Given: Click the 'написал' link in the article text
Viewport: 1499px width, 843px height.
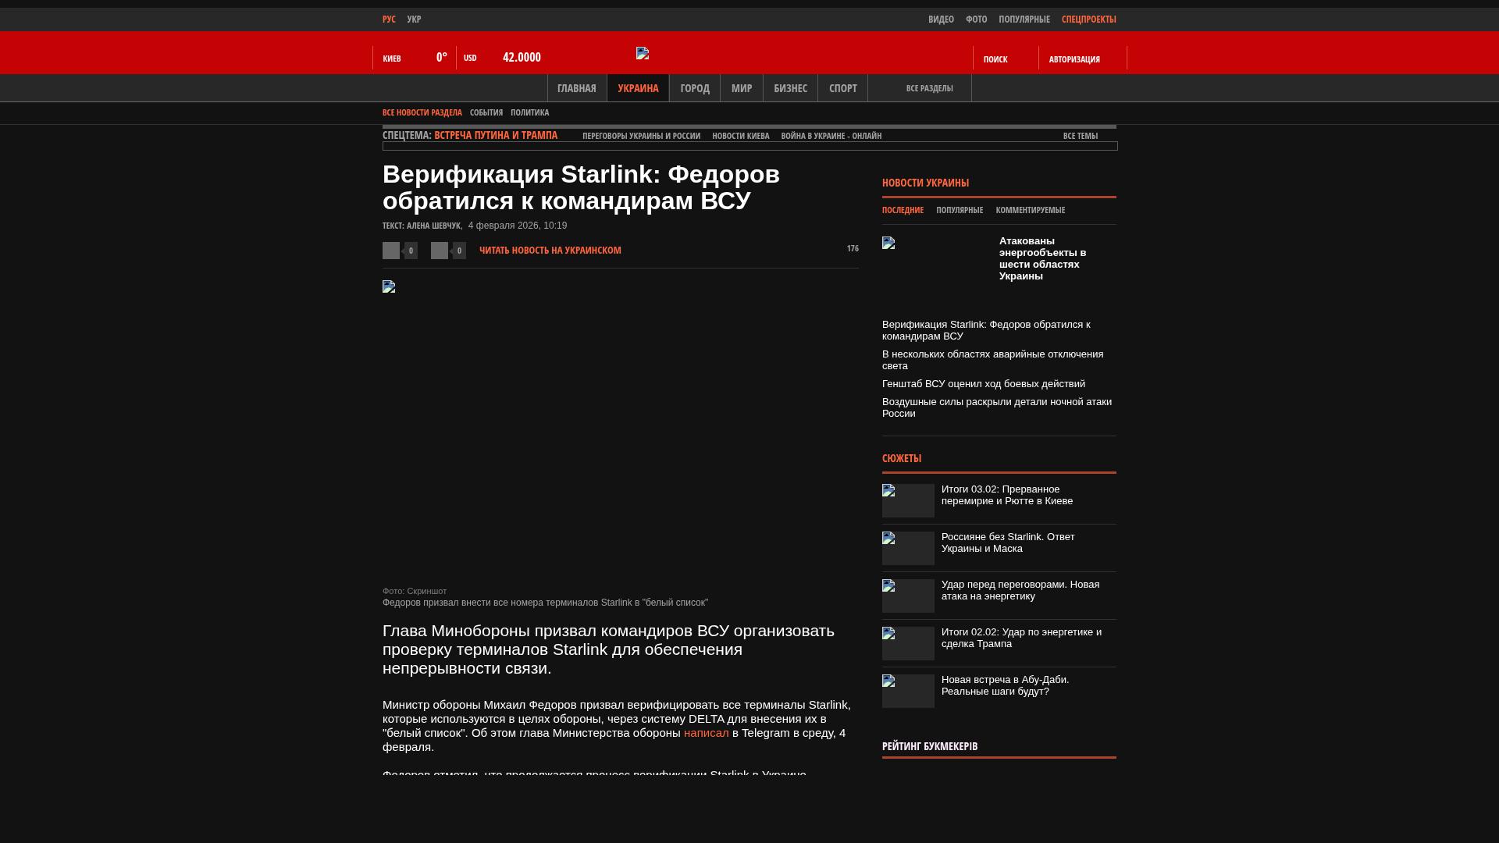Looking at the screenshot, I should [x=706, y=733].
